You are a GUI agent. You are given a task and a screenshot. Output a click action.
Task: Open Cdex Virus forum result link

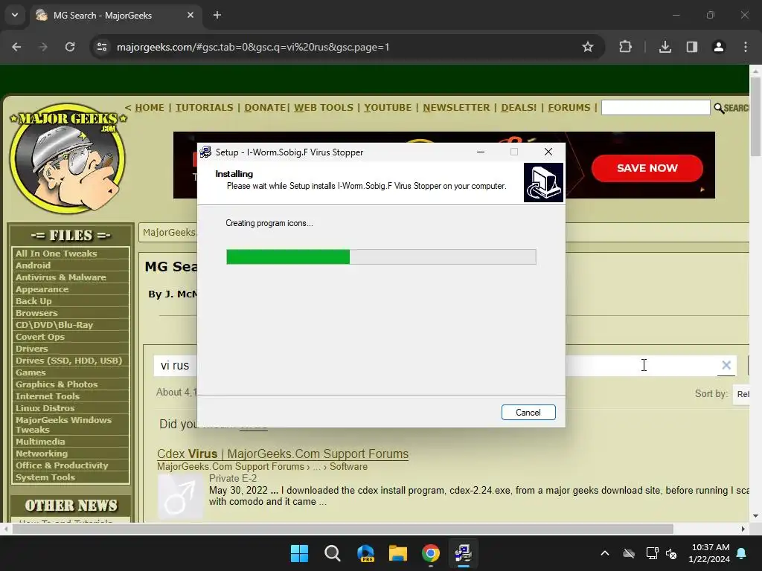283,454
